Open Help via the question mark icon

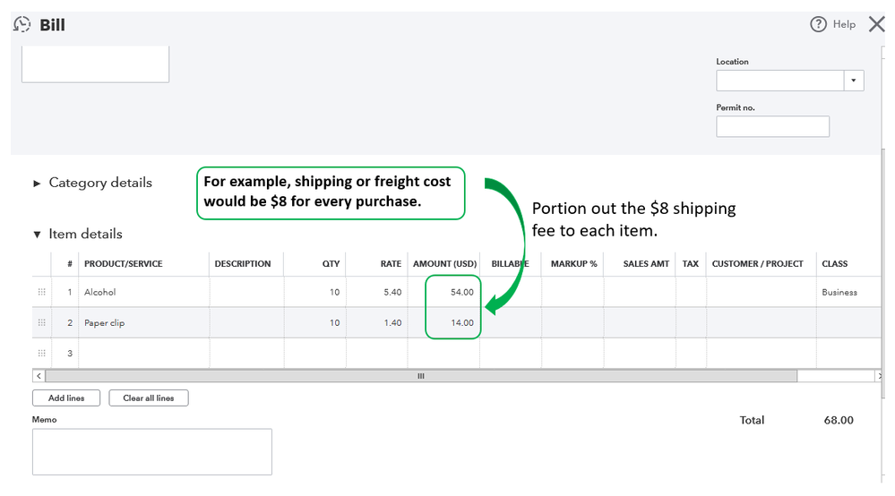[818, 24]
